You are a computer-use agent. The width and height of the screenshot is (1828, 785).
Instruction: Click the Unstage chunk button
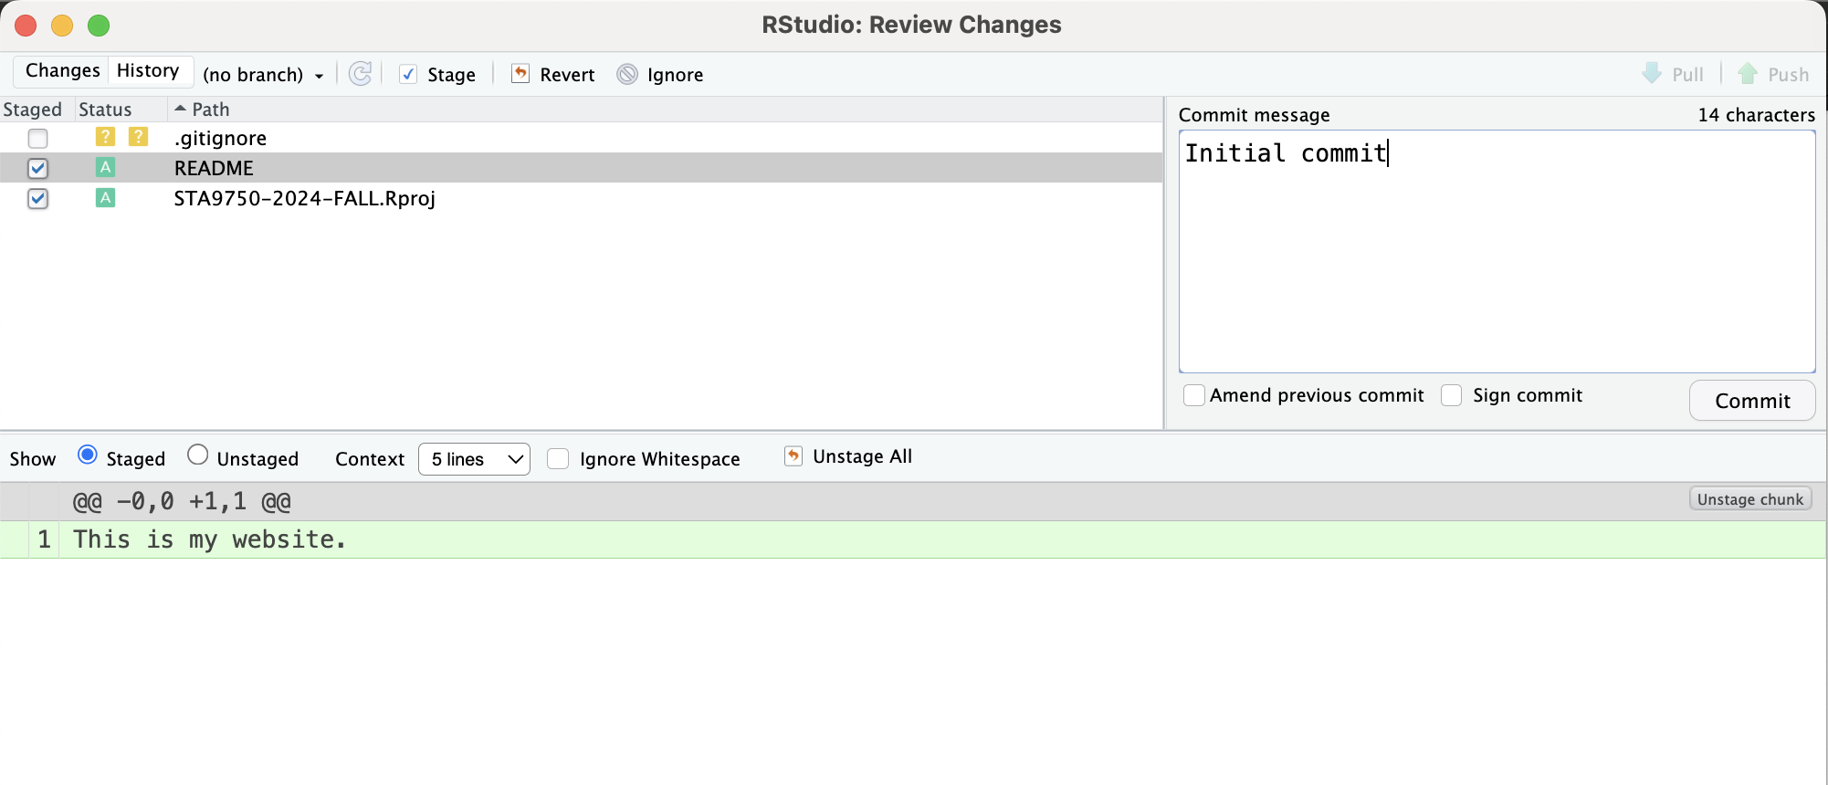(1749, 499)
